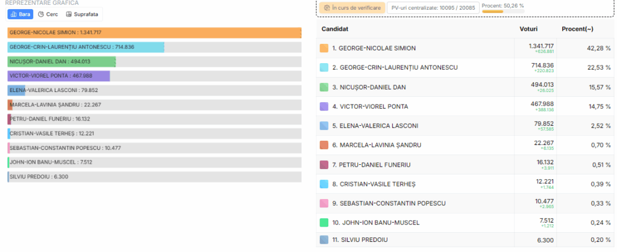Switch chart to Bara view

click(20, 14)
